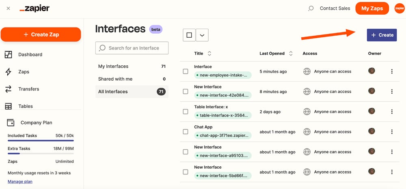
Task: Open the Transfers arrows icon
Action: [8, 89]
